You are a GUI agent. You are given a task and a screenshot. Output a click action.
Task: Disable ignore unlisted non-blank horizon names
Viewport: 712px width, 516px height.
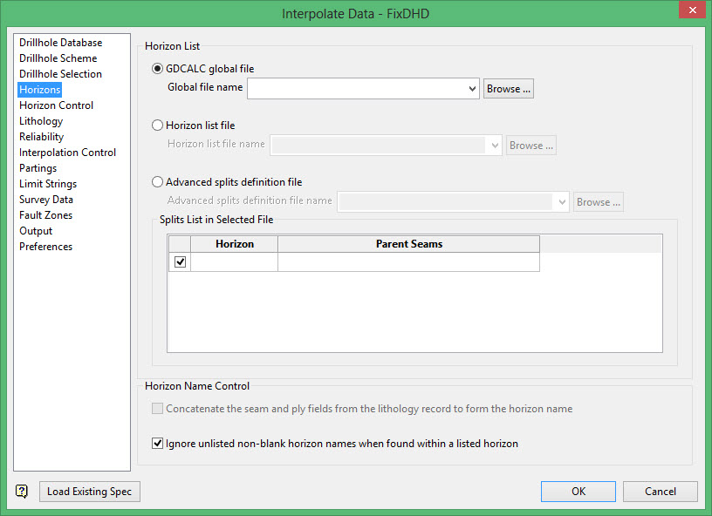[158, 444]
